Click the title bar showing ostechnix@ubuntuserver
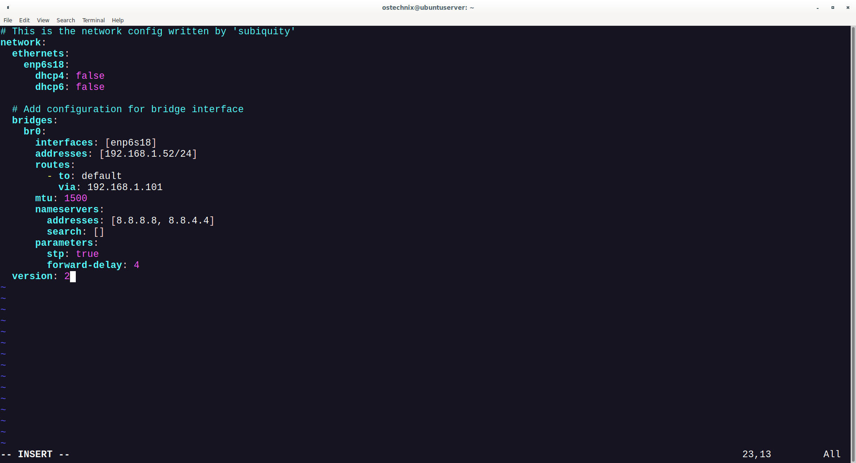The height and width of the screenshot is (463, 856). 427,8
